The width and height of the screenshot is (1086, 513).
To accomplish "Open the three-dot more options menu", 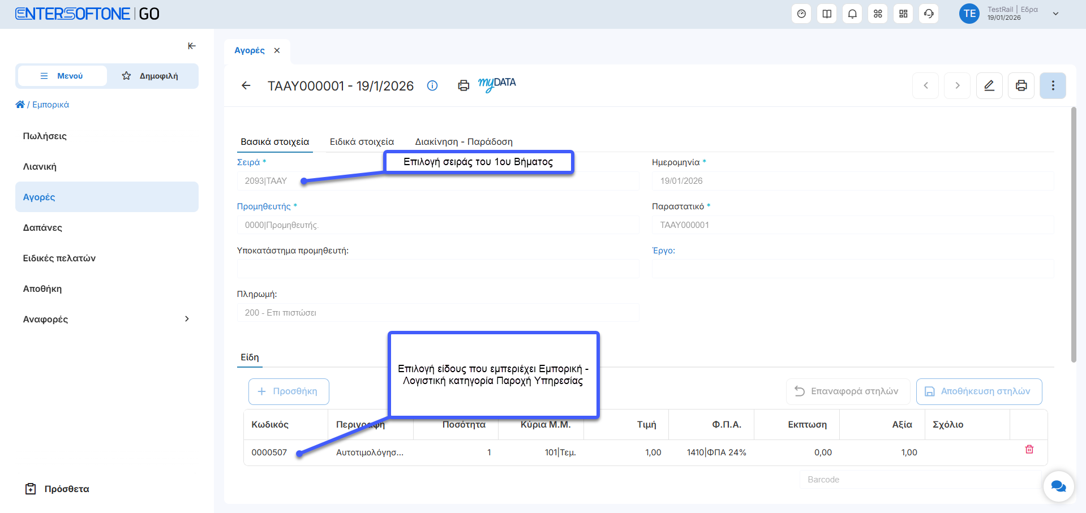I will (x=1053, y=85).
